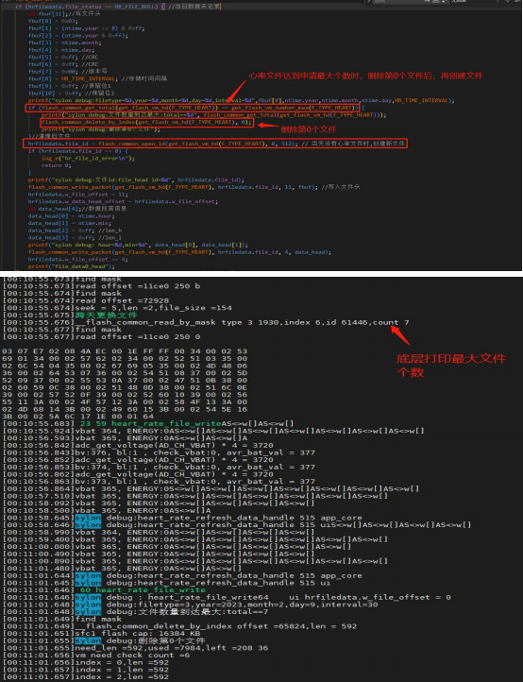Viewport: 523px width, 682px height.
Task: Select the flash_common_write_packet line with '11, fbuf'
Action: (194, 187)
